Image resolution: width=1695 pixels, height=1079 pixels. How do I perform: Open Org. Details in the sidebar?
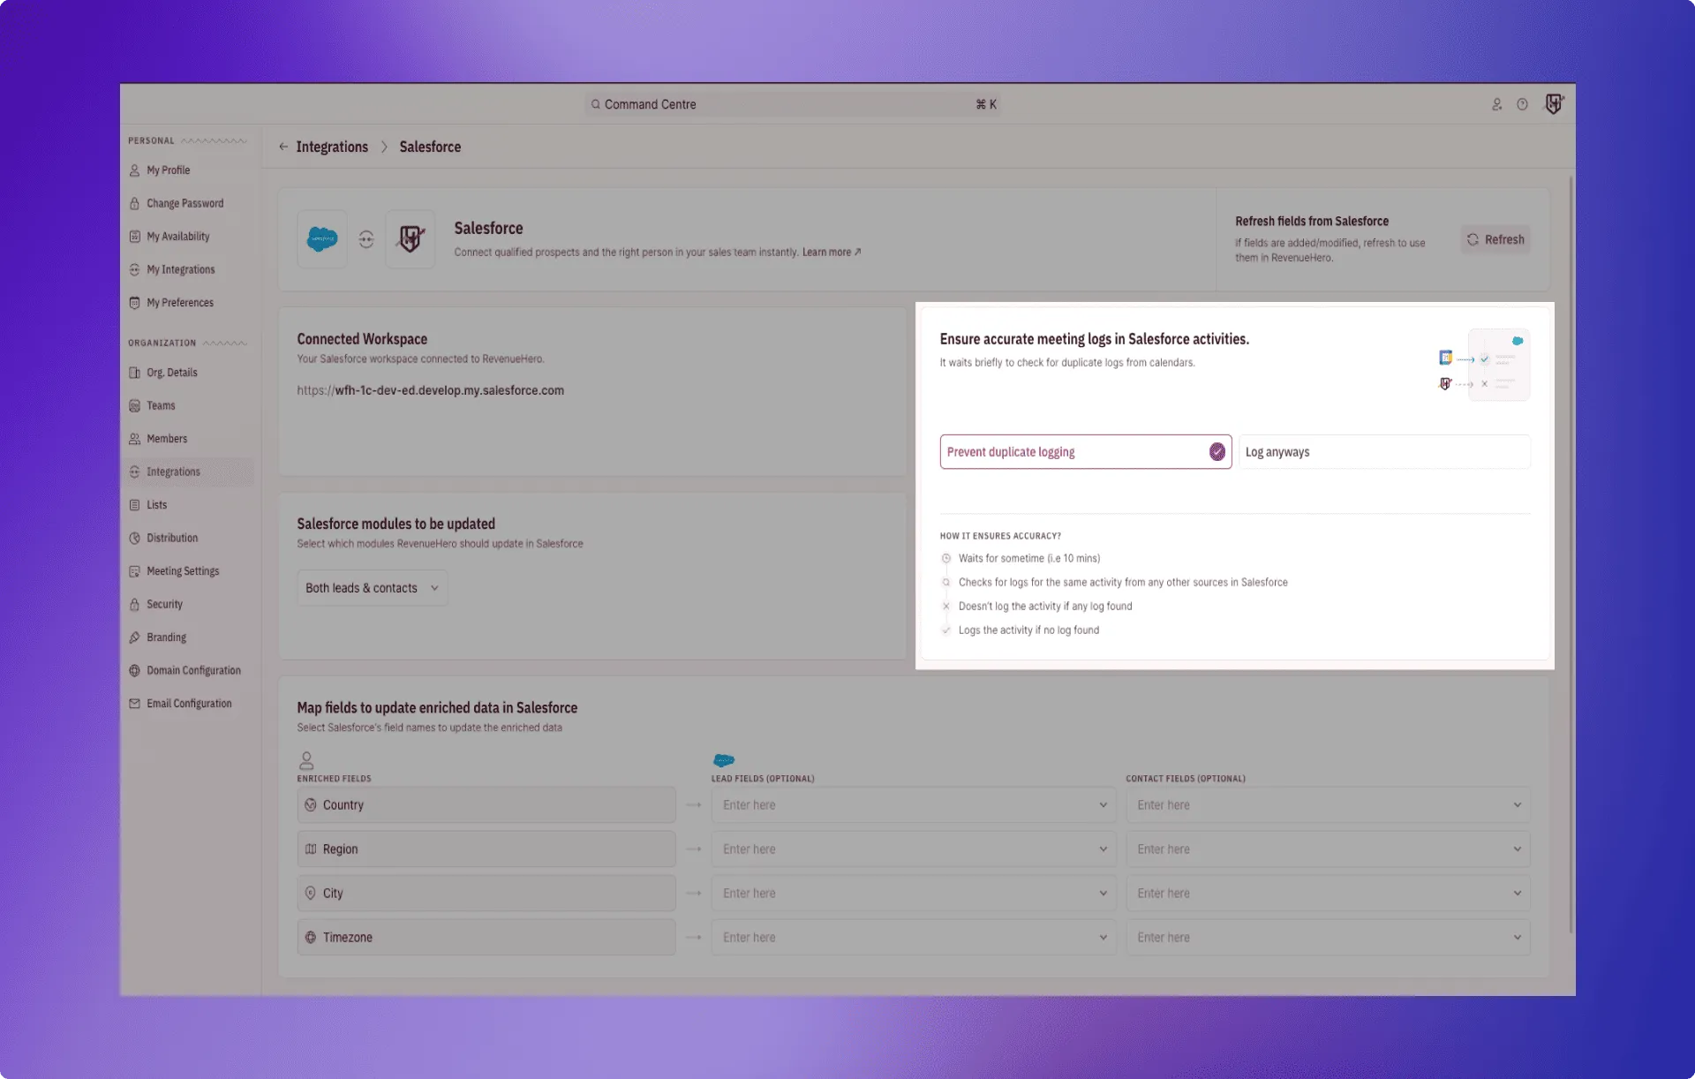[171, 373]
